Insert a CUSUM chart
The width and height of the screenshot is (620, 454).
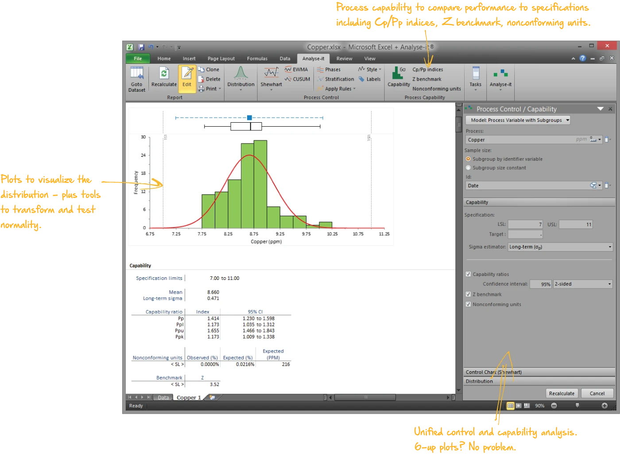coord(297,79)
